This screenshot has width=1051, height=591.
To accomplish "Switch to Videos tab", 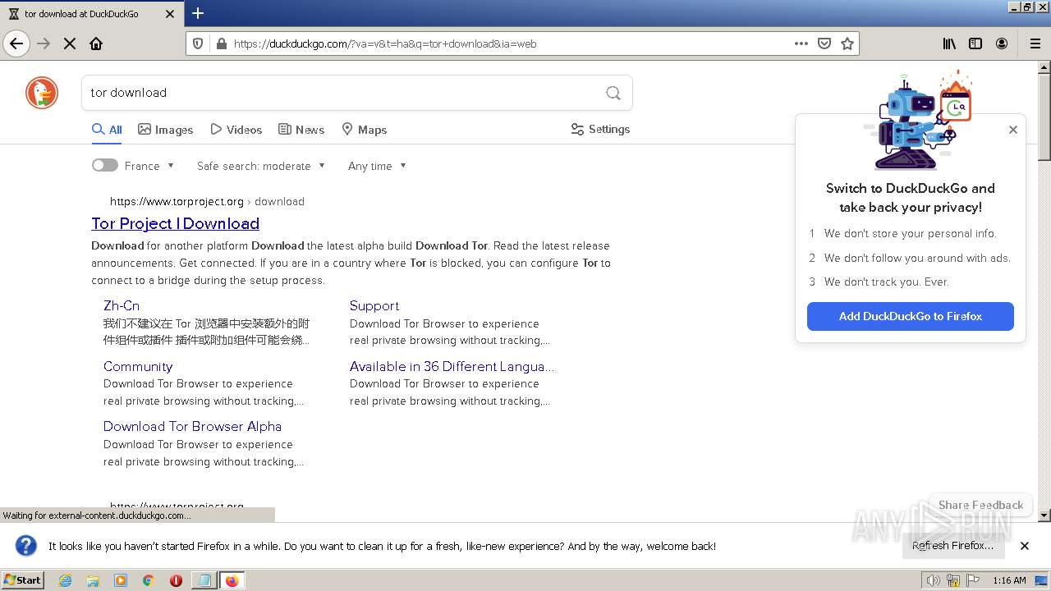I will (236, 130).
